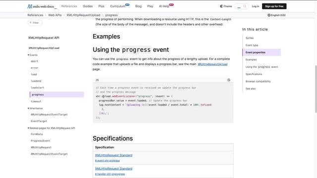317x178 pixels.
Task: Open the Play link in header
Action: click(x=150, y=6)
